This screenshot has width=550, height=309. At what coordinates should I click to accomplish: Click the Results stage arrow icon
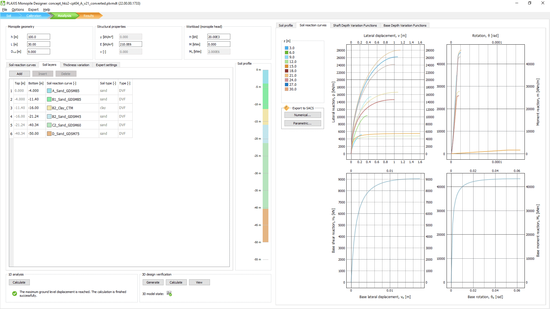(x=88, y=15)
